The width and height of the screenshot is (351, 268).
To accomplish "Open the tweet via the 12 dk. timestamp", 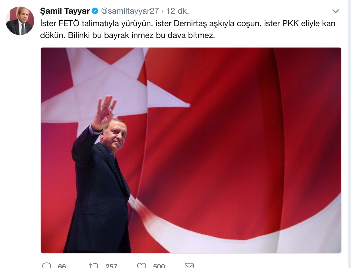I will (x=178, y=11).
